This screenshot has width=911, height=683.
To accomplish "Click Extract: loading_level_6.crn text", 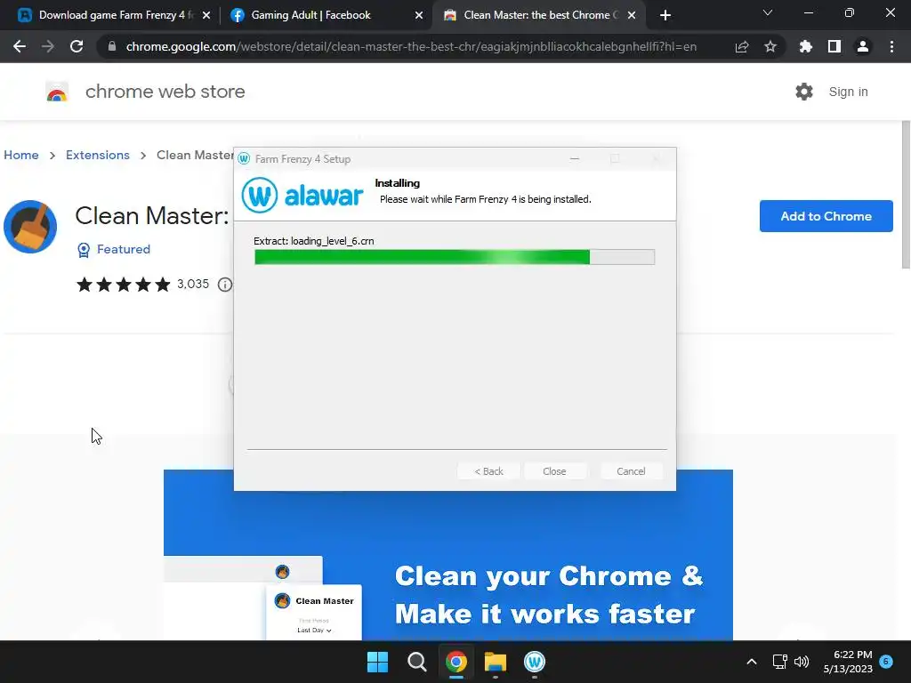I will 314,241.
